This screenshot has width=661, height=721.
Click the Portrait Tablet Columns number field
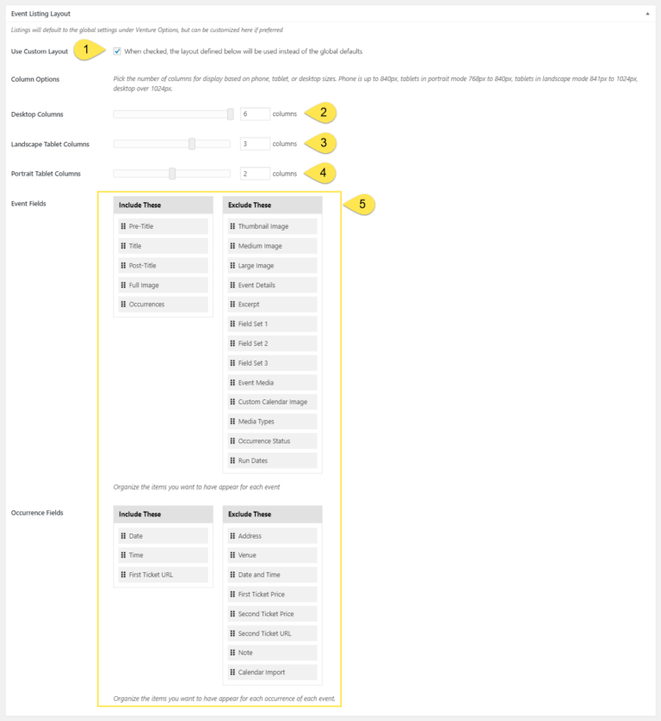tap(255, 173)
